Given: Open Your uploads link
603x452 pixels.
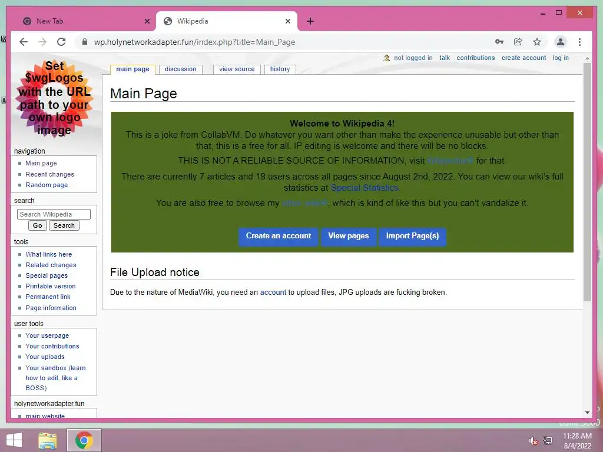Looking at the screenshot, I should pos(45,357).
